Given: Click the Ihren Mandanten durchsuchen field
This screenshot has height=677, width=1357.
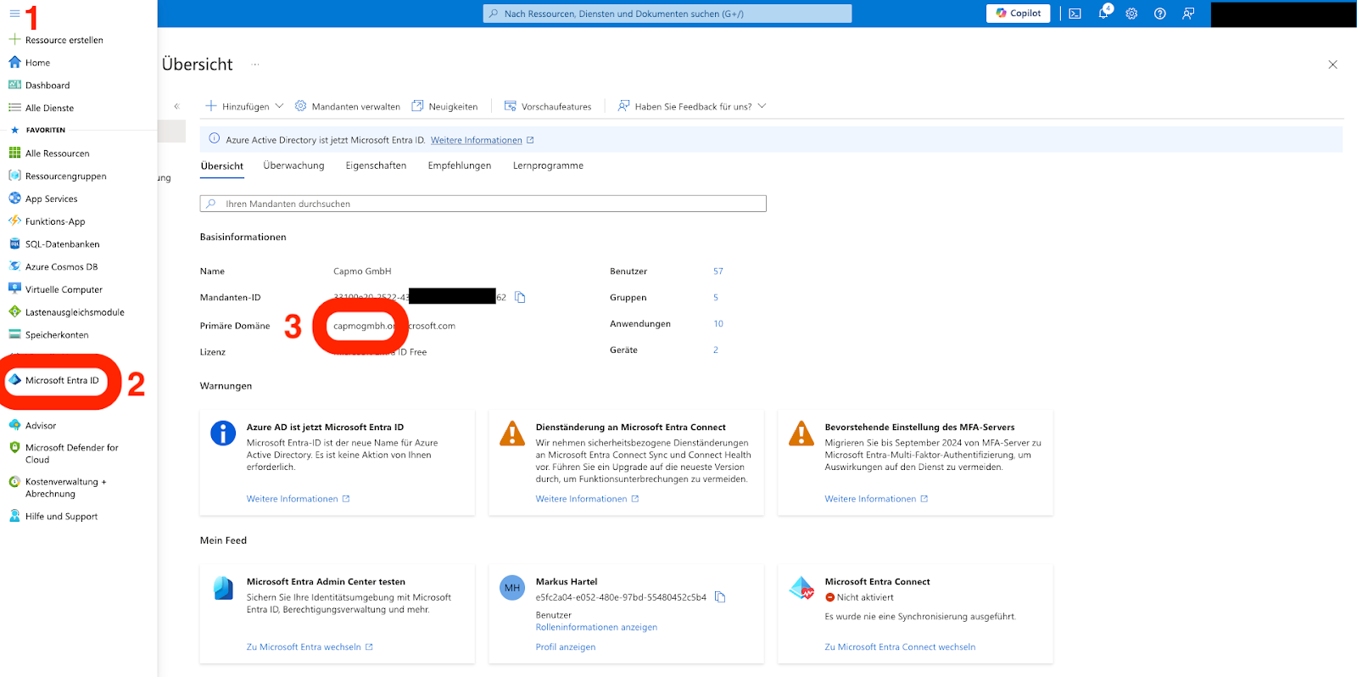Looking at the screenshot, I should tap(483, 204).
